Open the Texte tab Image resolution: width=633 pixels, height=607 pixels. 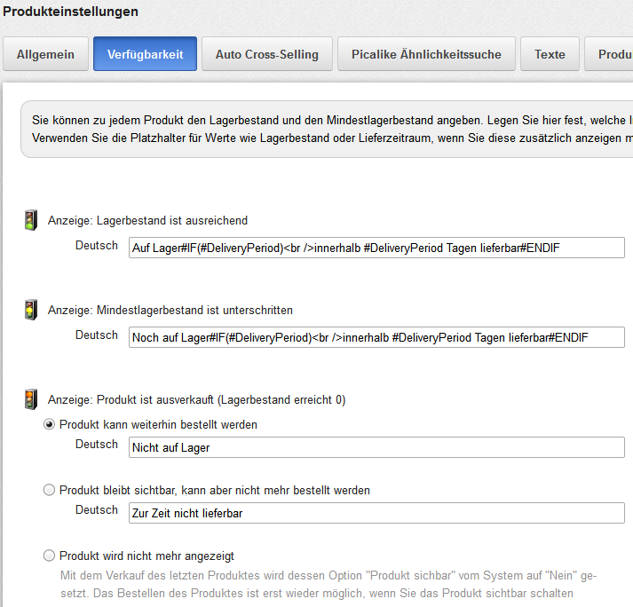550,54
